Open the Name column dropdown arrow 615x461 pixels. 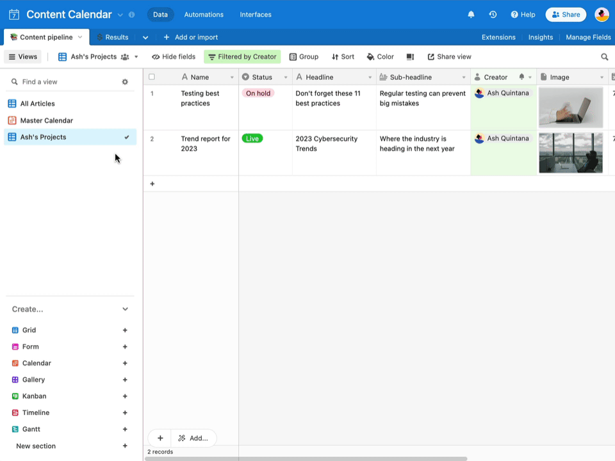pos(231,77)
